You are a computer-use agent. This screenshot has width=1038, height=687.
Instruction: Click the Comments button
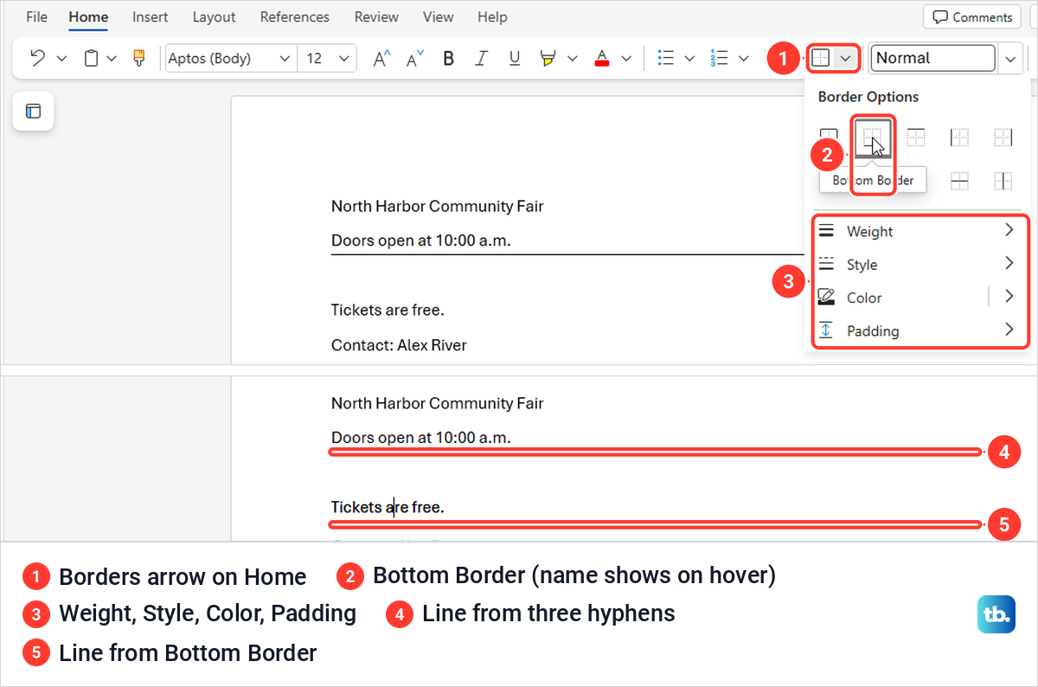[x=972, y=16]
